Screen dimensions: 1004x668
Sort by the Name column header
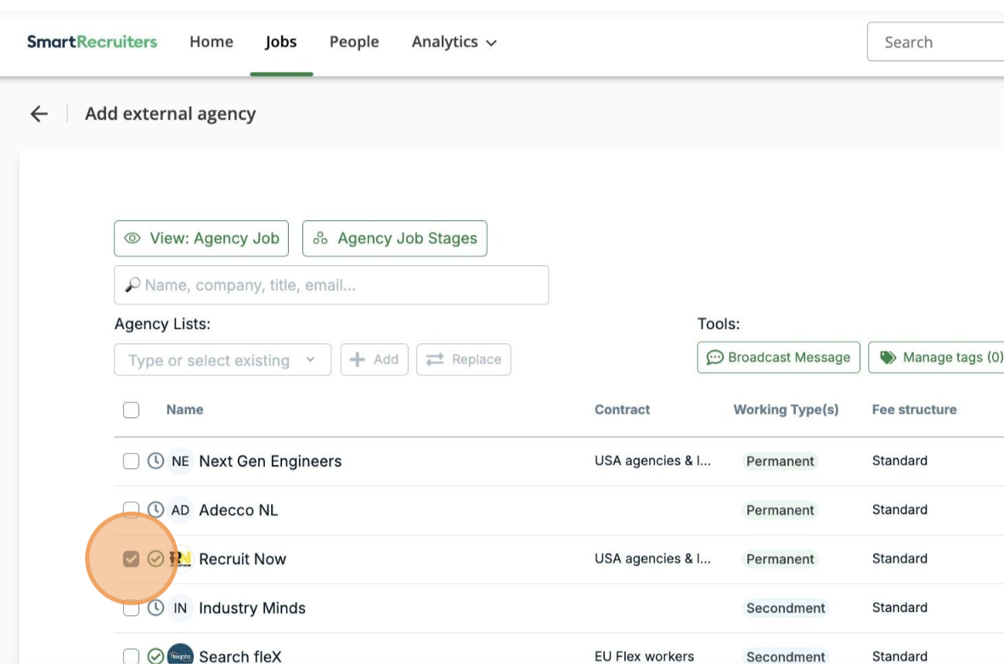185,410
